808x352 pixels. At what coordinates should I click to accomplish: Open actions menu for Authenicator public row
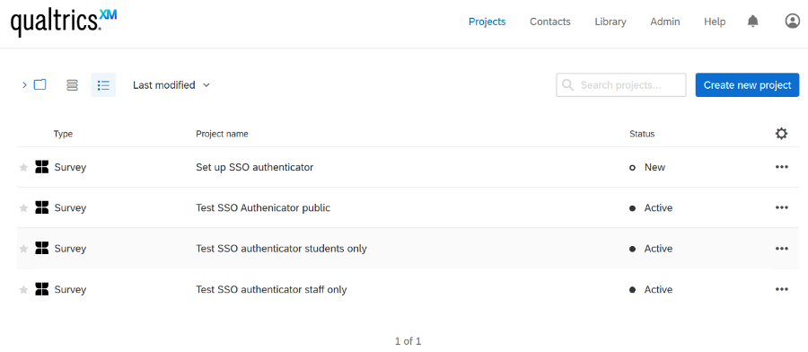[781, 207]
